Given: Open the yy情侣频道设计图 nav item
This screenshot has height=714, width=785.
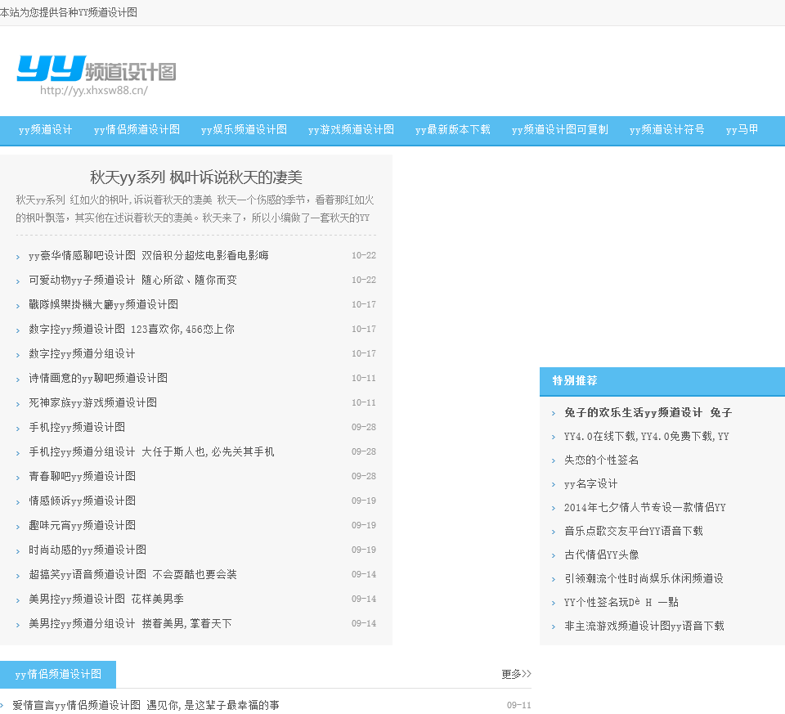Looking at the screenshot, I should pos(137,130).
